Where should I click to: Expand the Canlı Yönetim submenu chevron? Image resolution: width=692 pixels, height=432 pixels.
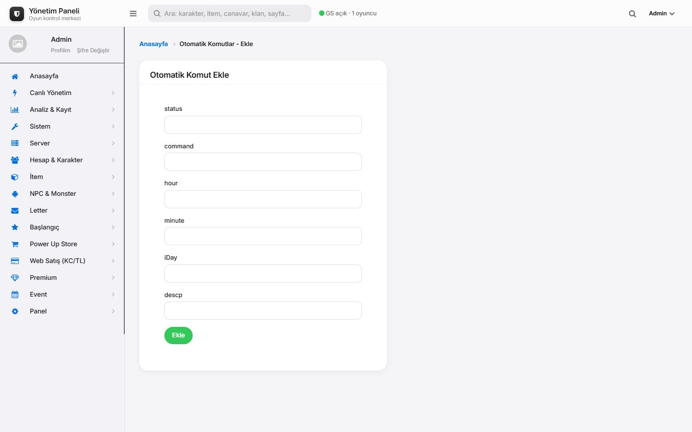coord(113,93)
